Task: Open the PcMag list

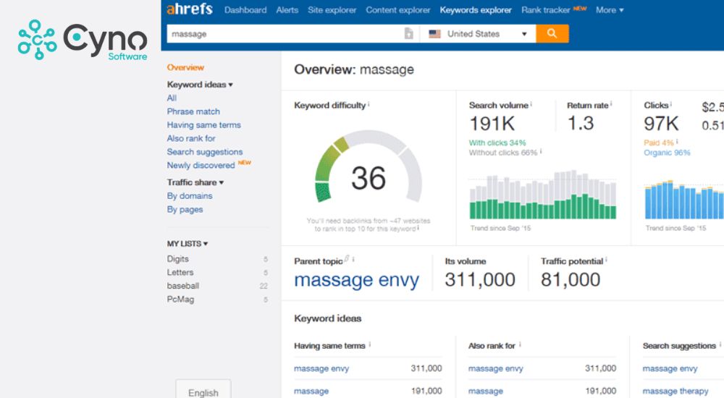Action: 180,299
